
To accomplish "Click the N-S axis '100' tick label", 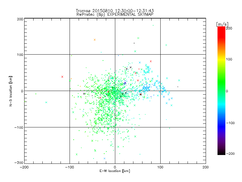I will (20, 55).
